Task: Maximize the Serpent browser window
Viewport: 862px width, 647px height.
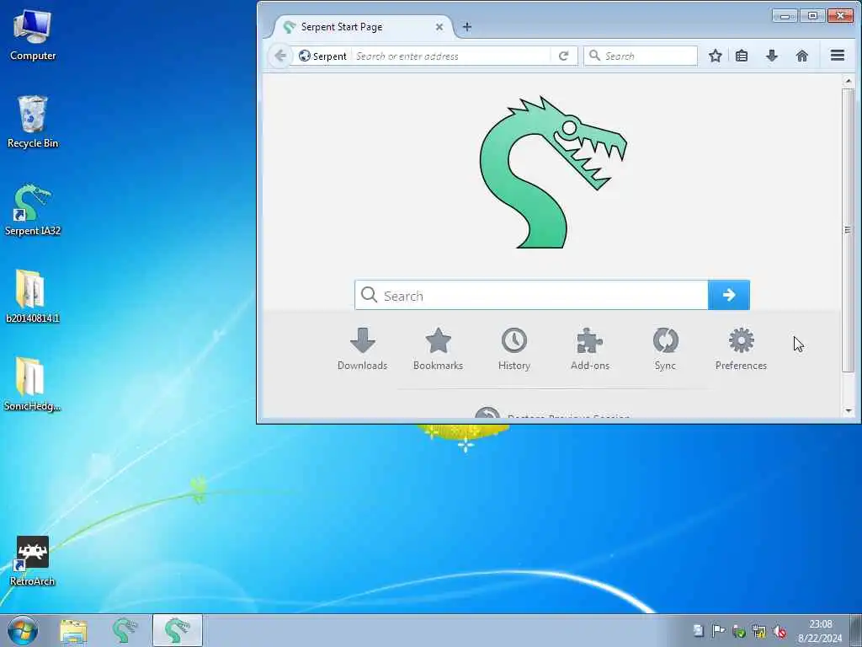Action: (x=812, y=16)
